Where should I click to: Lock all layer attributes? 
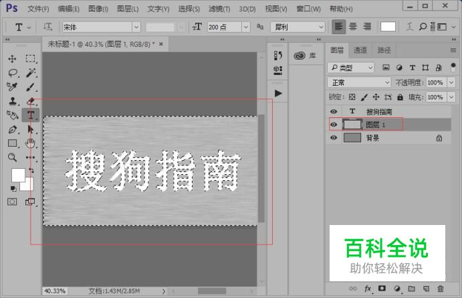pos(400,97)
